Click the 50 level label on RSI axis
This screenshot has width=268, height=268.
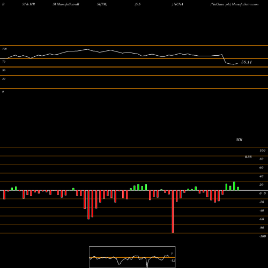tap(4, 70)
